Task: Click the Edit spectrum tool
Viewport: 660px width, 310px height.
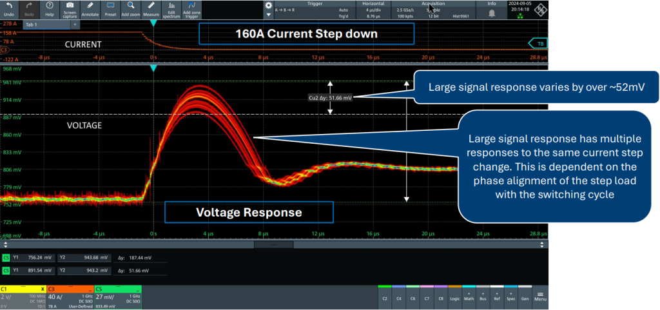Action: click(x=171, y=9)
